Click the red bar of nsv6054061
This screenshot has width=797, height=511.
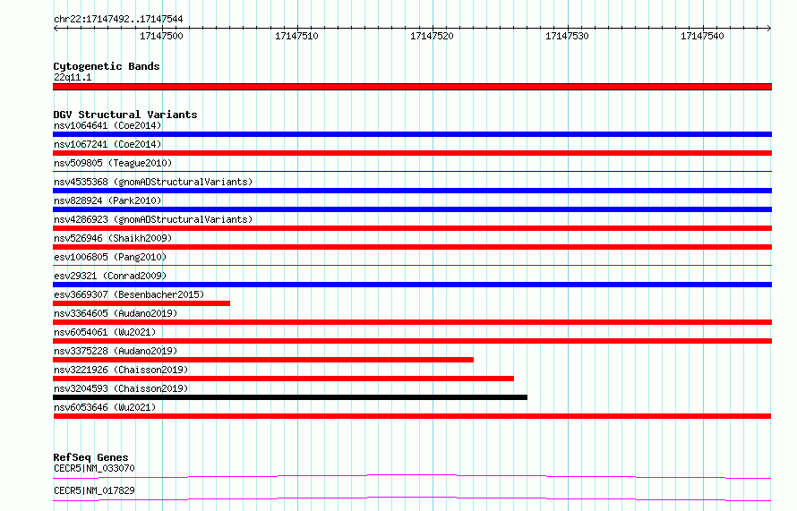pos(412,341)
